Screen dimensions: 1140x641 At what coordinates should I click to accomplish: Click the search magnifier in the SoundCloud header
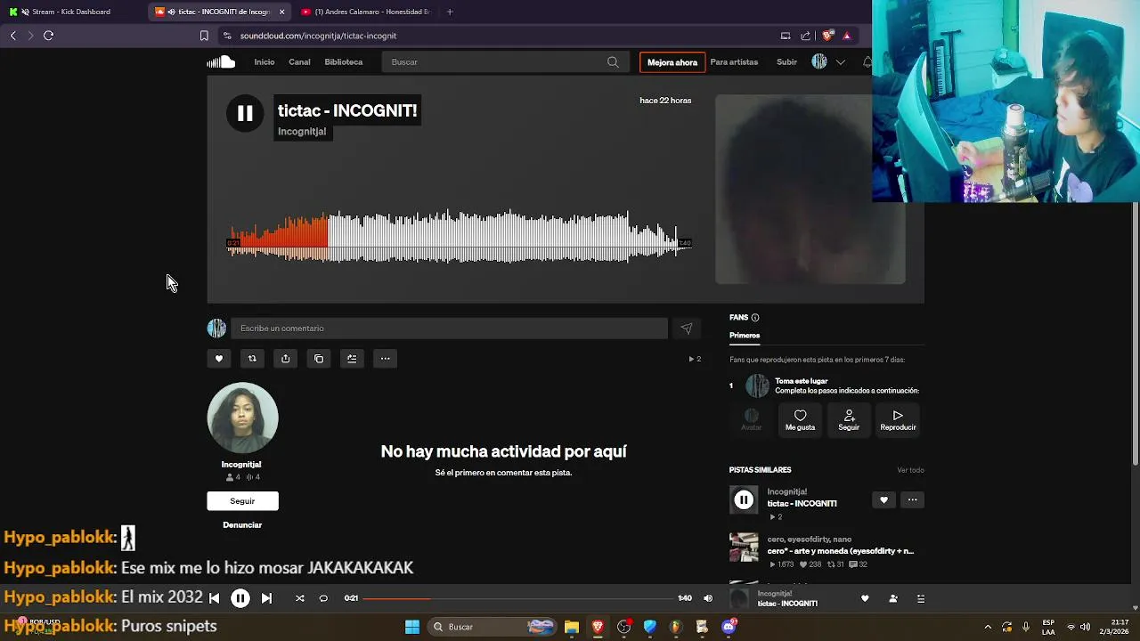coord(613,62)
